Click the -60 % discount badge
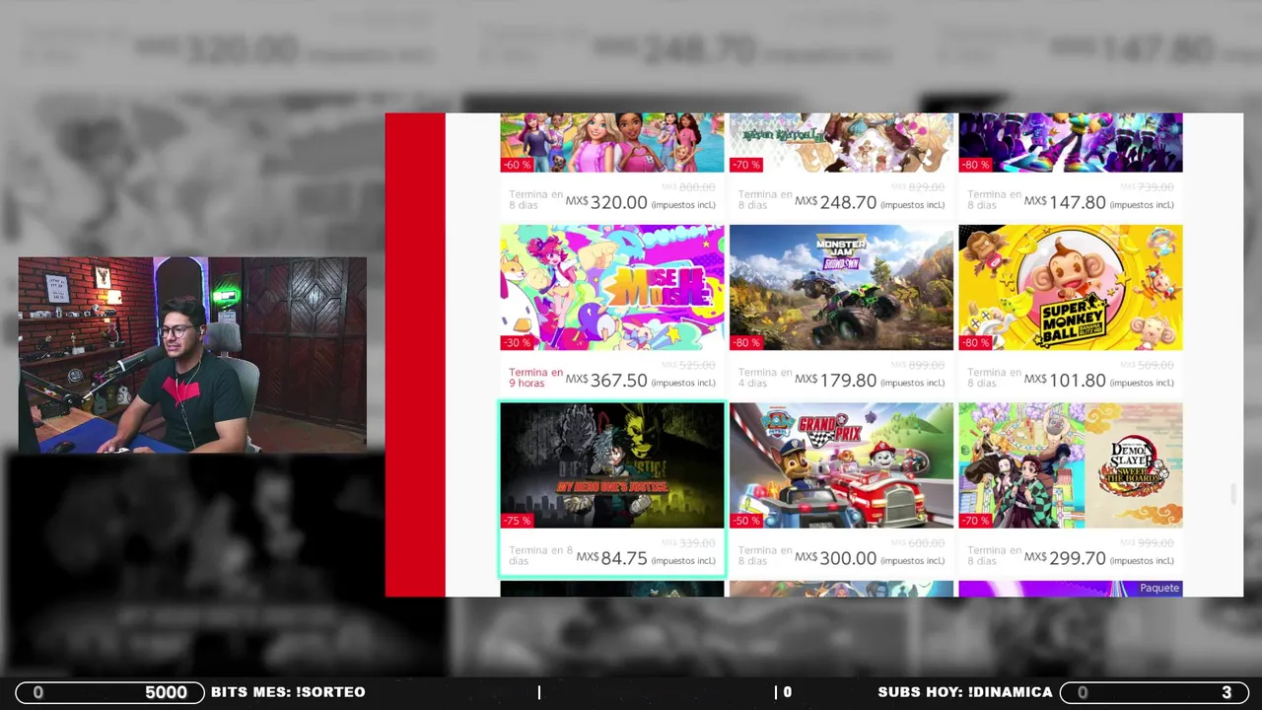Viewport: 1262px width, 710px height. coord(517,165)
